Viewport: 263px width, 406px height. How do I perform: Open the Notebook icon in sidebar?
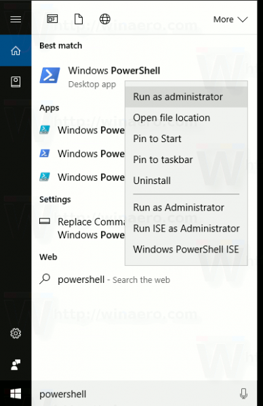click(x=16, y=82)
